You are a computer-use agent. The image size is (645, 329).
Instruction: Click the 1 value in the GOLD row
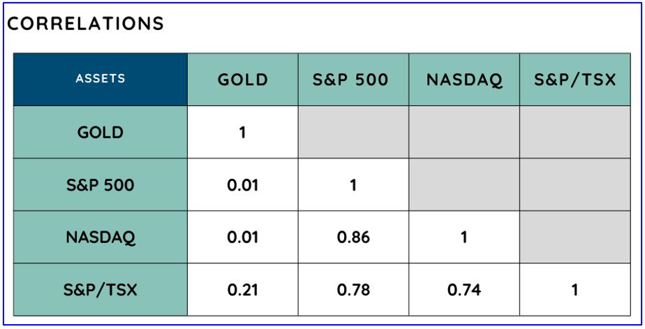pos(242,132)
